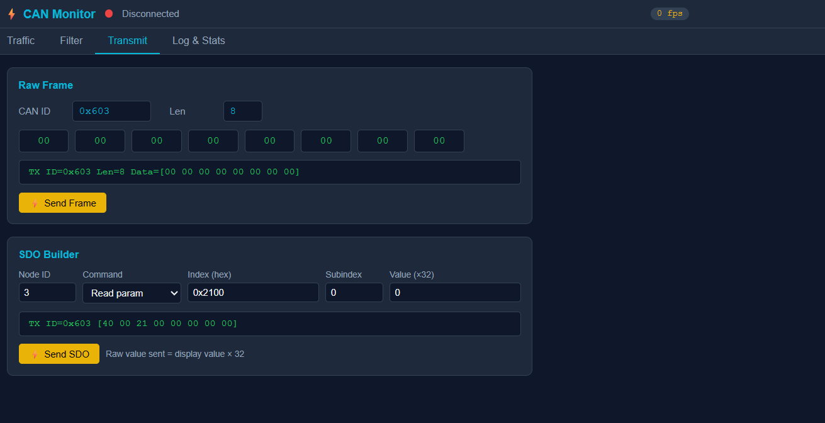Switch to the Filter tab
This screenshot has height=423, width=825.
pos(71,41)
